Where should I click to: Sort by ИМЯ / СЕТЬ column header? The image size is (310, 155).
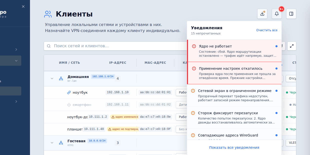(x=69, y=63)
